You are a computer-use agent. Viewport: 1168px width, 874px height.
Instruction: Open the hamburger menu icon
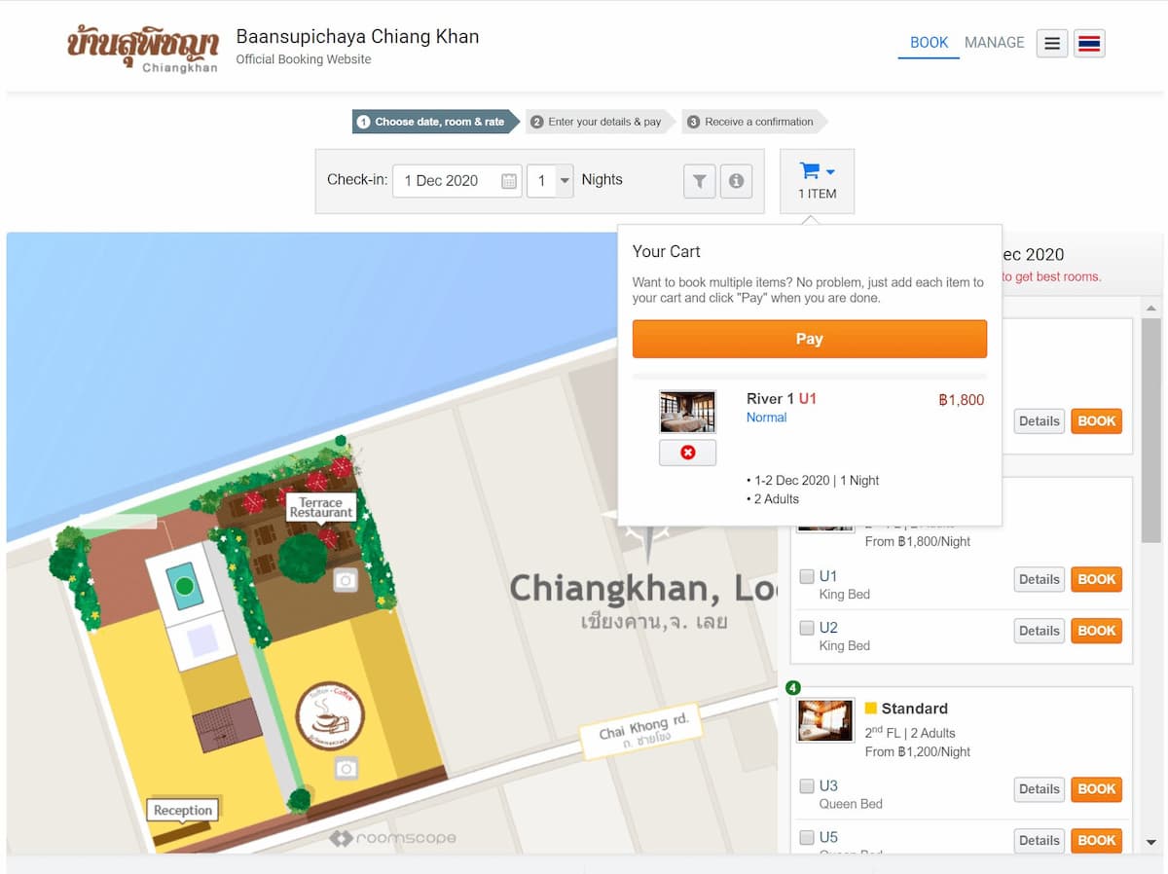pos(1052,43)
